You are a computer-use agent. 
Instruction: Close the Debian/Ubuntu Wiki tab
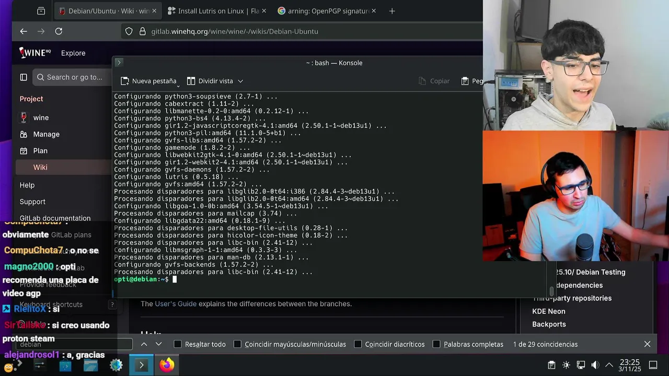pos(154,11)
